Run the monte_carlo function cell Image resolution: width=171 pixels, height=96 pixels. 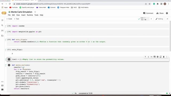point(9,65)
